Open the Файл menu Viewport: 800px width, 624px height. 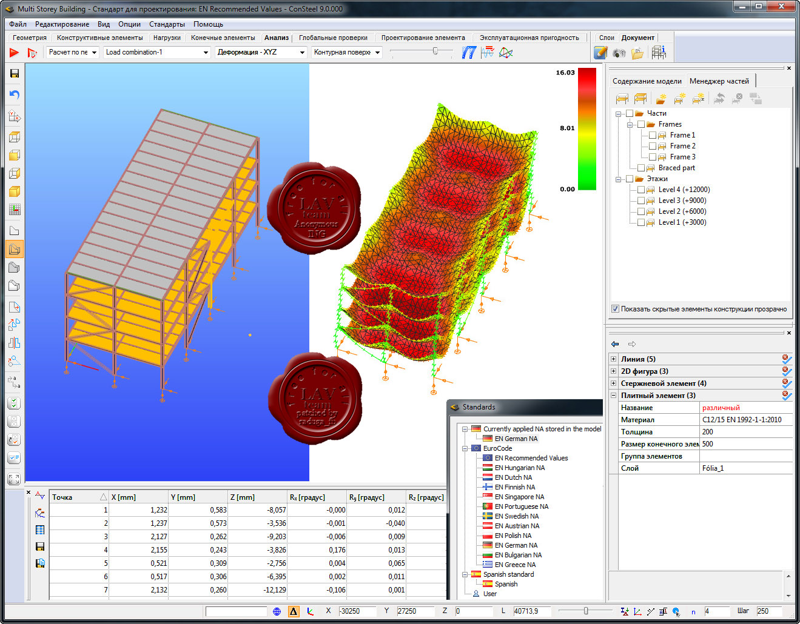tap(18, 24)
